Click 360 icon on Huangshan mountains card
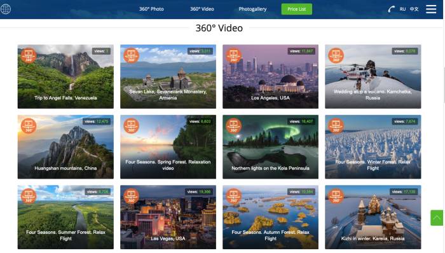Screen dimensions: 445x253 pos(29,126)
